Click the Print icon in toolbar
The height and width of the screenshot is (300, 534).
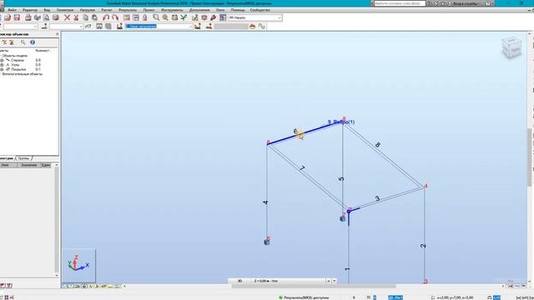(28, 17)
